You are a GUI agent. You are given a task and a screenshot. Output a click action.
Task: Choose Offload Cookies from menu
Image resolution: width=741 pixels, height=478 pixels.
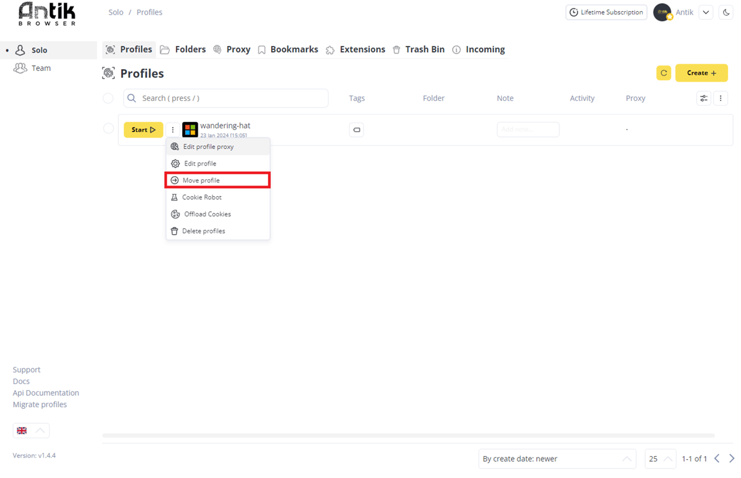[x=218, y=214]
